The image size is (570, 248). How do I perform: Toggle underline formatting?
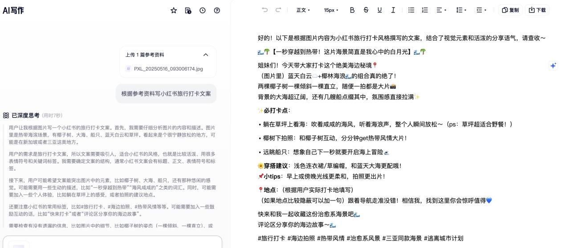coord(379,10)
